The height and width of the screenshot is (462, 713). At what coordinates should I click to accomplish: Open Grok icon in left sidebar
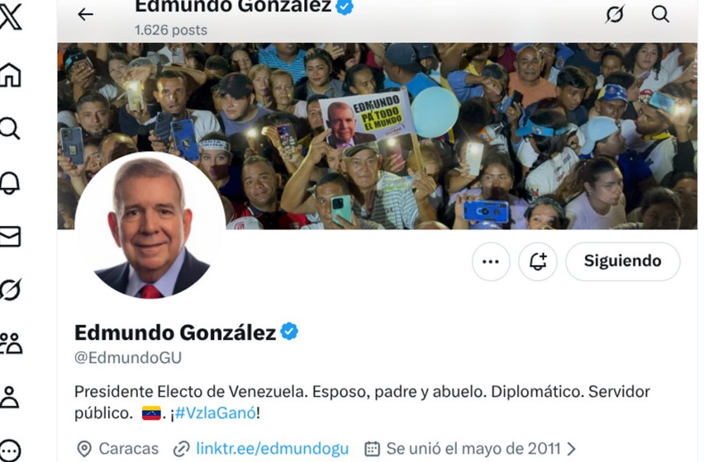point(10,290)
